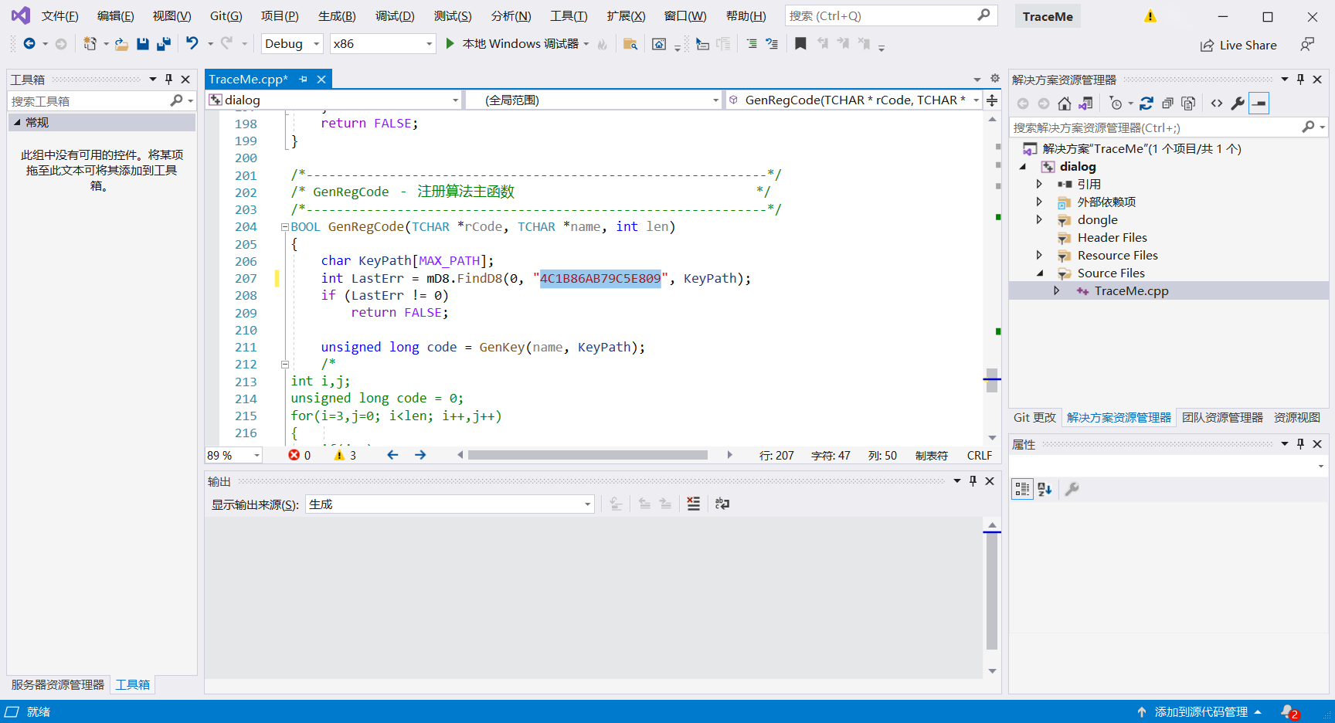Viewport: 1335px width, 723px height.
Task: Click the undo arrow icon
Action: tap(192, 44)
